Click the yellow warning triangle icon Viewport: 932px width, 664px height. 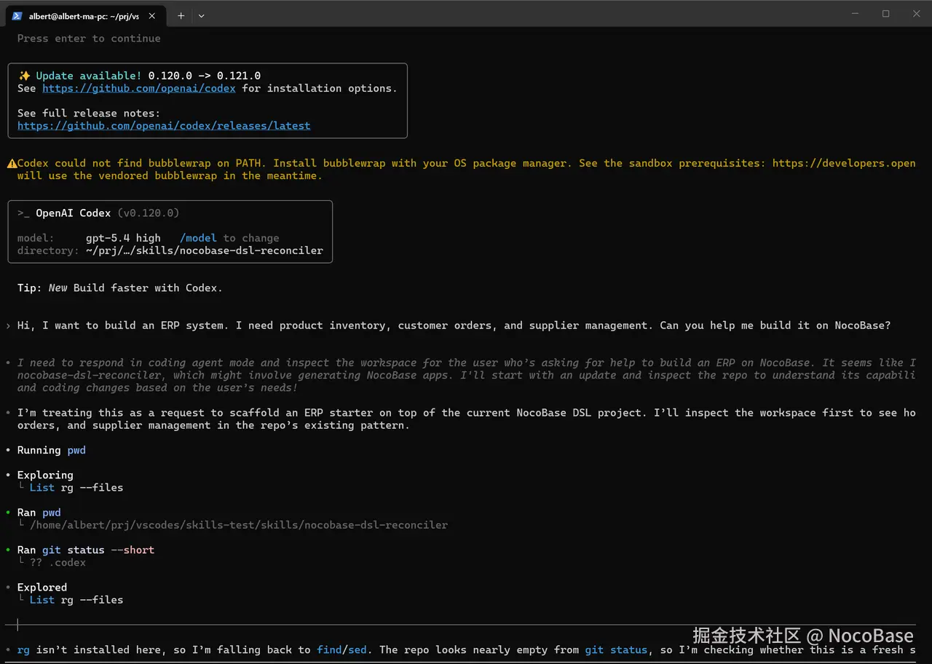tap(12, 164)
